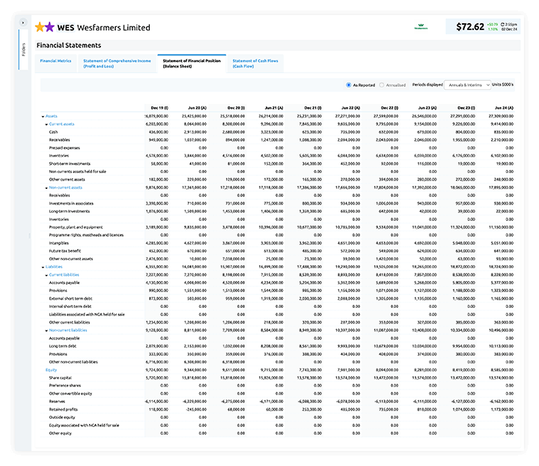Open the Annuals & Interims periods dropdown
539x466 pixels.
[468, 85]
